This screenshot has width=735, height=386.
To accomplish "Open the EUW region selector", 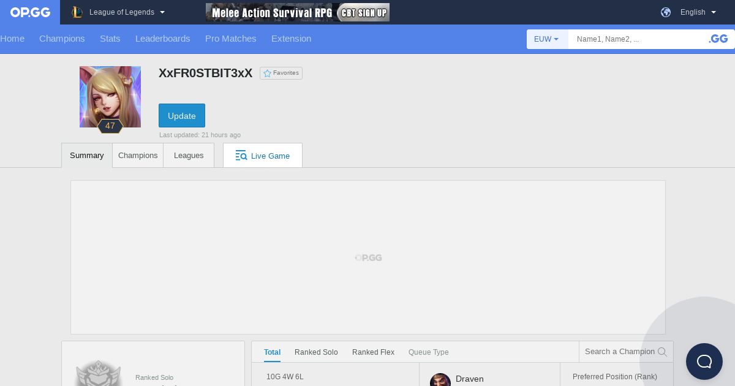I will [x=547, y=39].
